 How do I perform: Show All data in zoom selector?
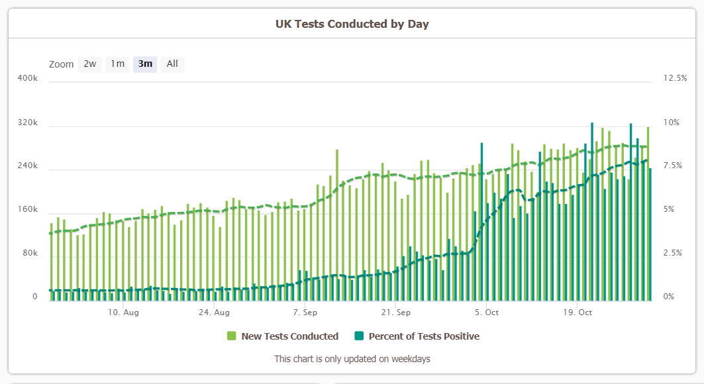point(172,64)
